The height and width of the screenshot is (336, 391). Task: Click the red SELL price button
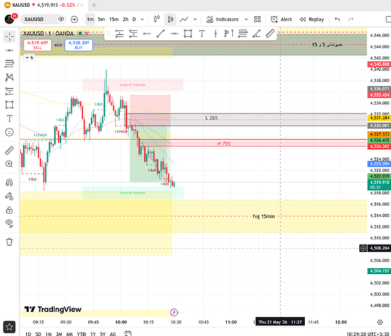click(x=38, y=45)
